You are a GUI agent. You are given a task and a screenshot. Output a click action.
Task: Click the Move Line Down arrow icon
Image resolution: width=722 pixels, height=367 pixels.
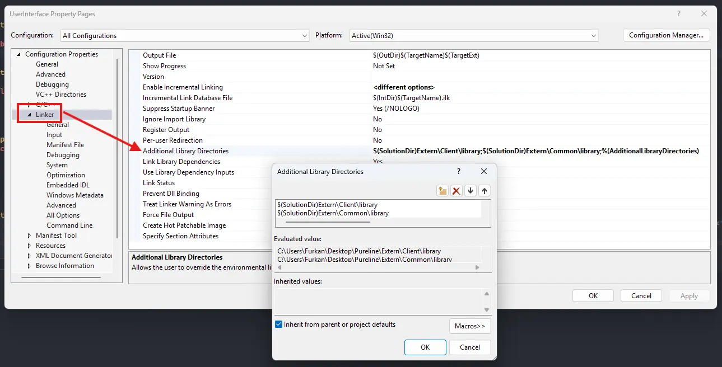coord(471,191)
